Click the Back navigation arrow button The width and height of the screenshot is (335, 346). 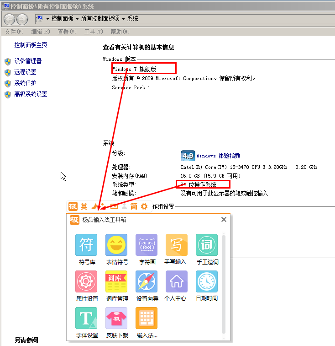pyautogui.click(x=9, y=19)
